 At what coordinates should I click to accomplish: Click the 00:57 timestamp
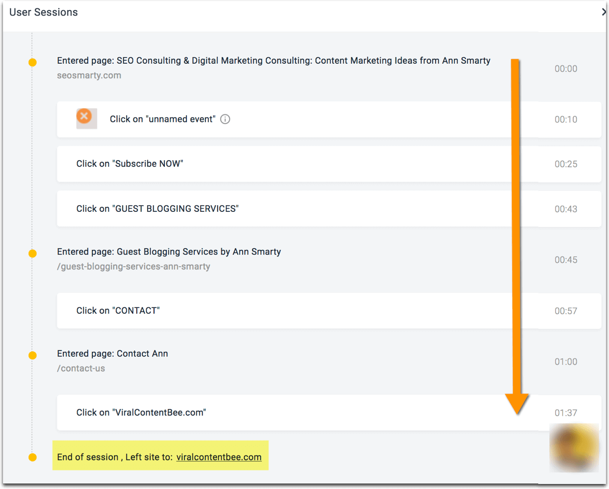[566, 311]
